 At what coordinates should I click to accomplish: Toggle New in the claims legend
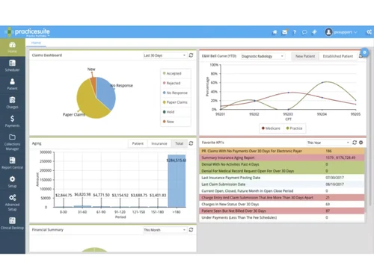pyautogui.click(x=168, y=122)
